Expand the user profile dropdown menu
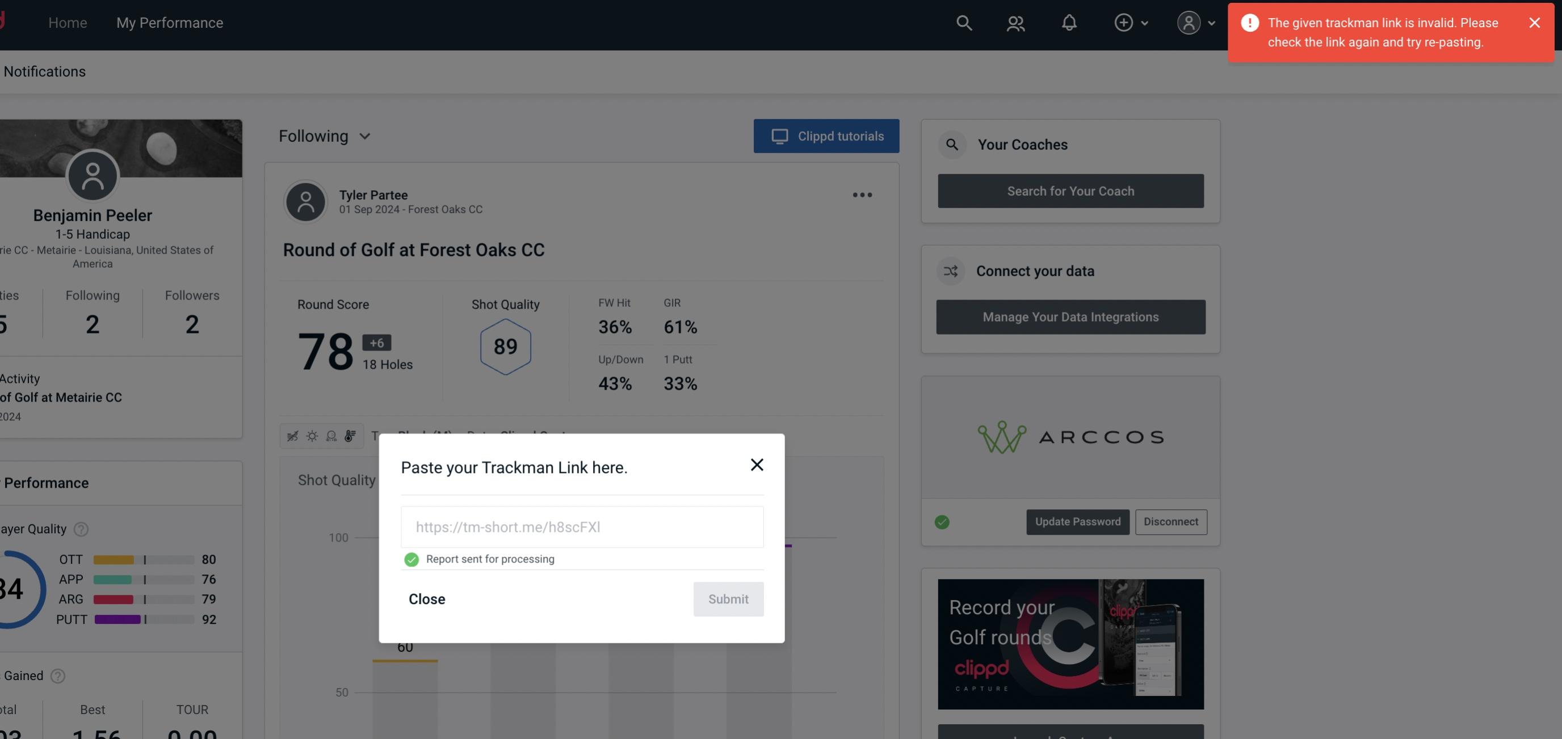 (1195, 22)
